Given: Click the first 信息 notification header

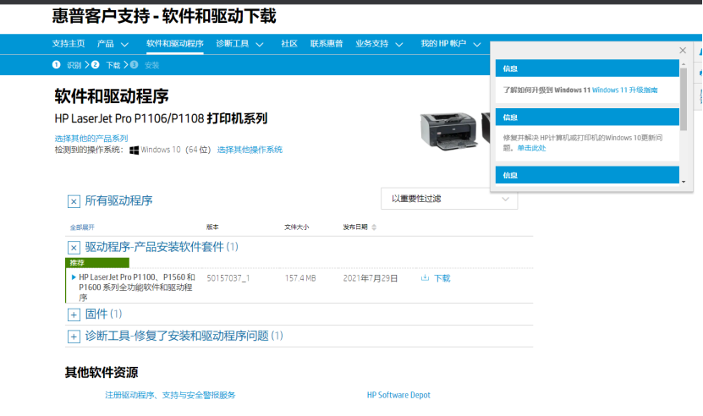Looking at the screenshot, I should point(587,68).
